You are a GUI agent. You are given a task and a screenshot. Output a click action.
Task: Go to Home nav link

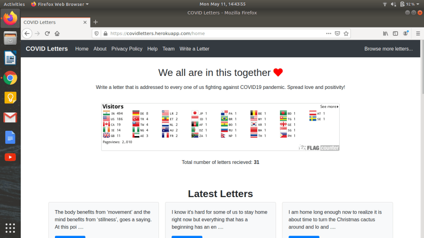(81, 49)
